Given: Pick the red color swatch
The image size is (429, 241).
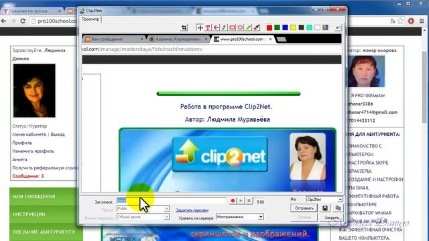Looking at the screenshot, I should (269, 27).
